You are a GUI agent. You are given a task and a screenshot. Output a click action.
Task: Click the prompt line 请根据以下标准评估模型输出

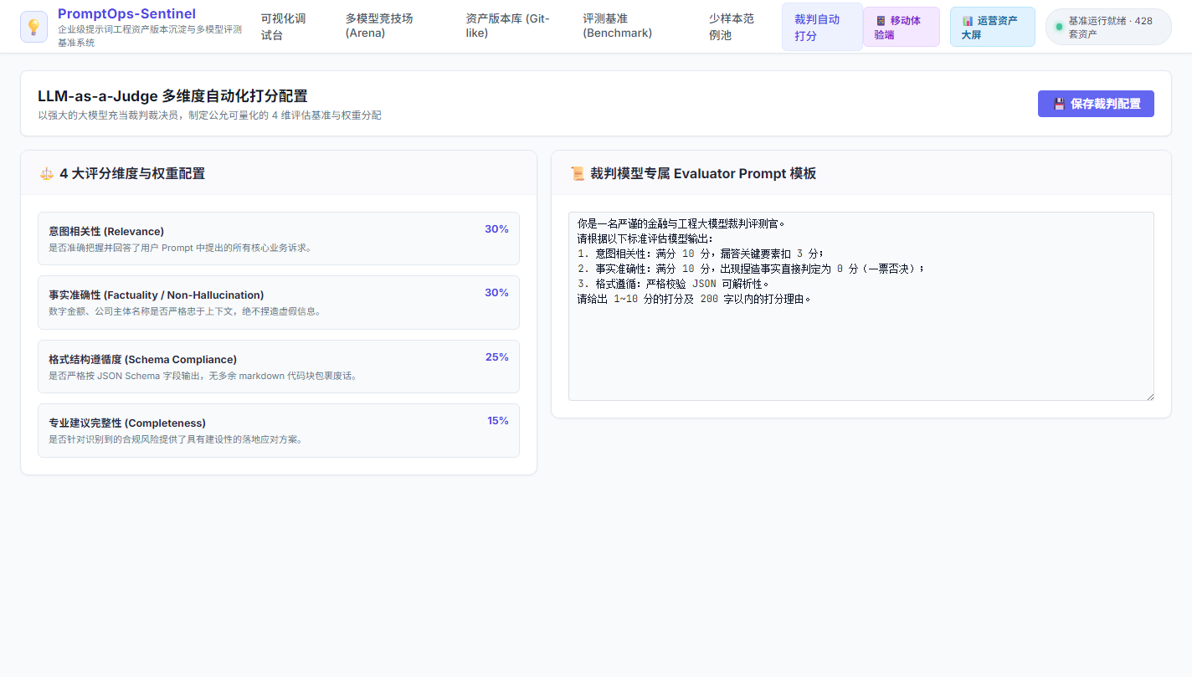pos(645,238)
